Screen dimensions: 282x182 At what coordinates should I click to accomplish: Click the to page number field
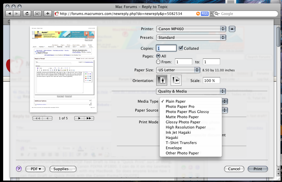click(x=211, y=62)
